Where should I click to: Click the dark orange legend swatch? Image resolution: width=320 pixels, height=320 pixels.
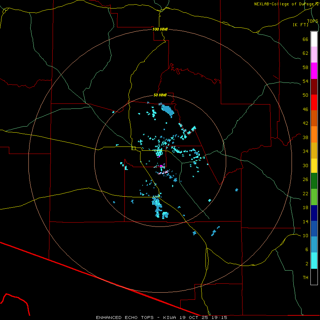(x=314, y=118)
